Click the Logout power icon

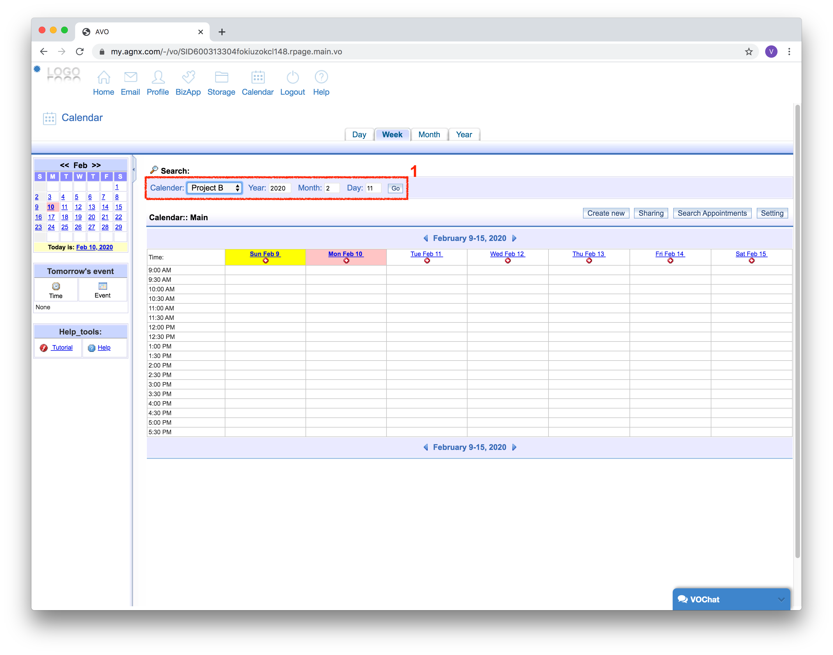292,77
